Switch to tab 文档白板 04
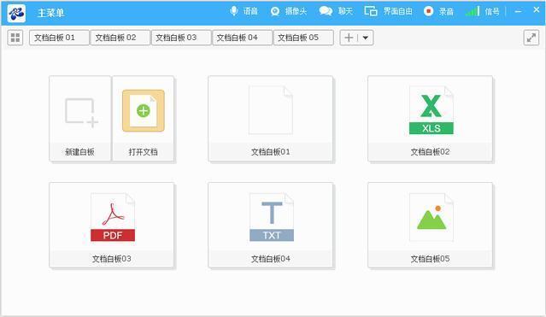 pyautogui.click(x=242, y=38)
